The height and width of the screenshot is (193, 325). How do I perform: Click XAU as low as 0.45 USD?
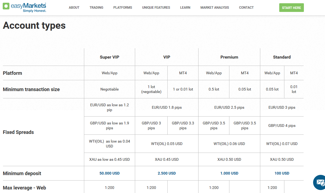point(109,159)
